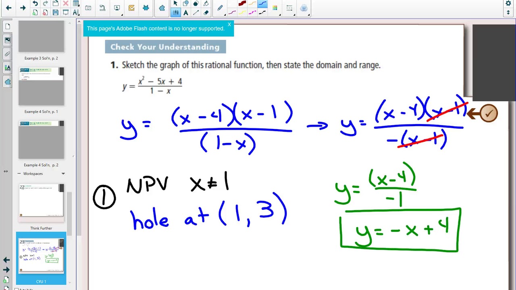Open the Screen Capture camera tool
This screenshot has width=516, height=290.
pos(88,8)
